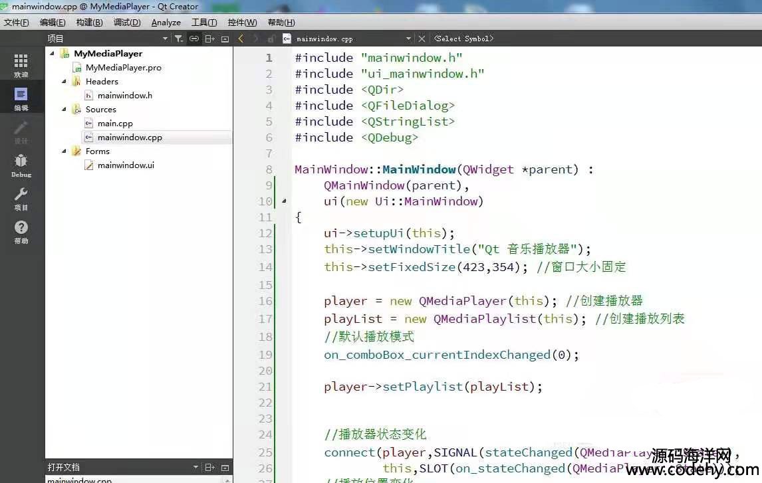762x483 pixels.
Task: Collapse the Forms folder
Action: 64,151
